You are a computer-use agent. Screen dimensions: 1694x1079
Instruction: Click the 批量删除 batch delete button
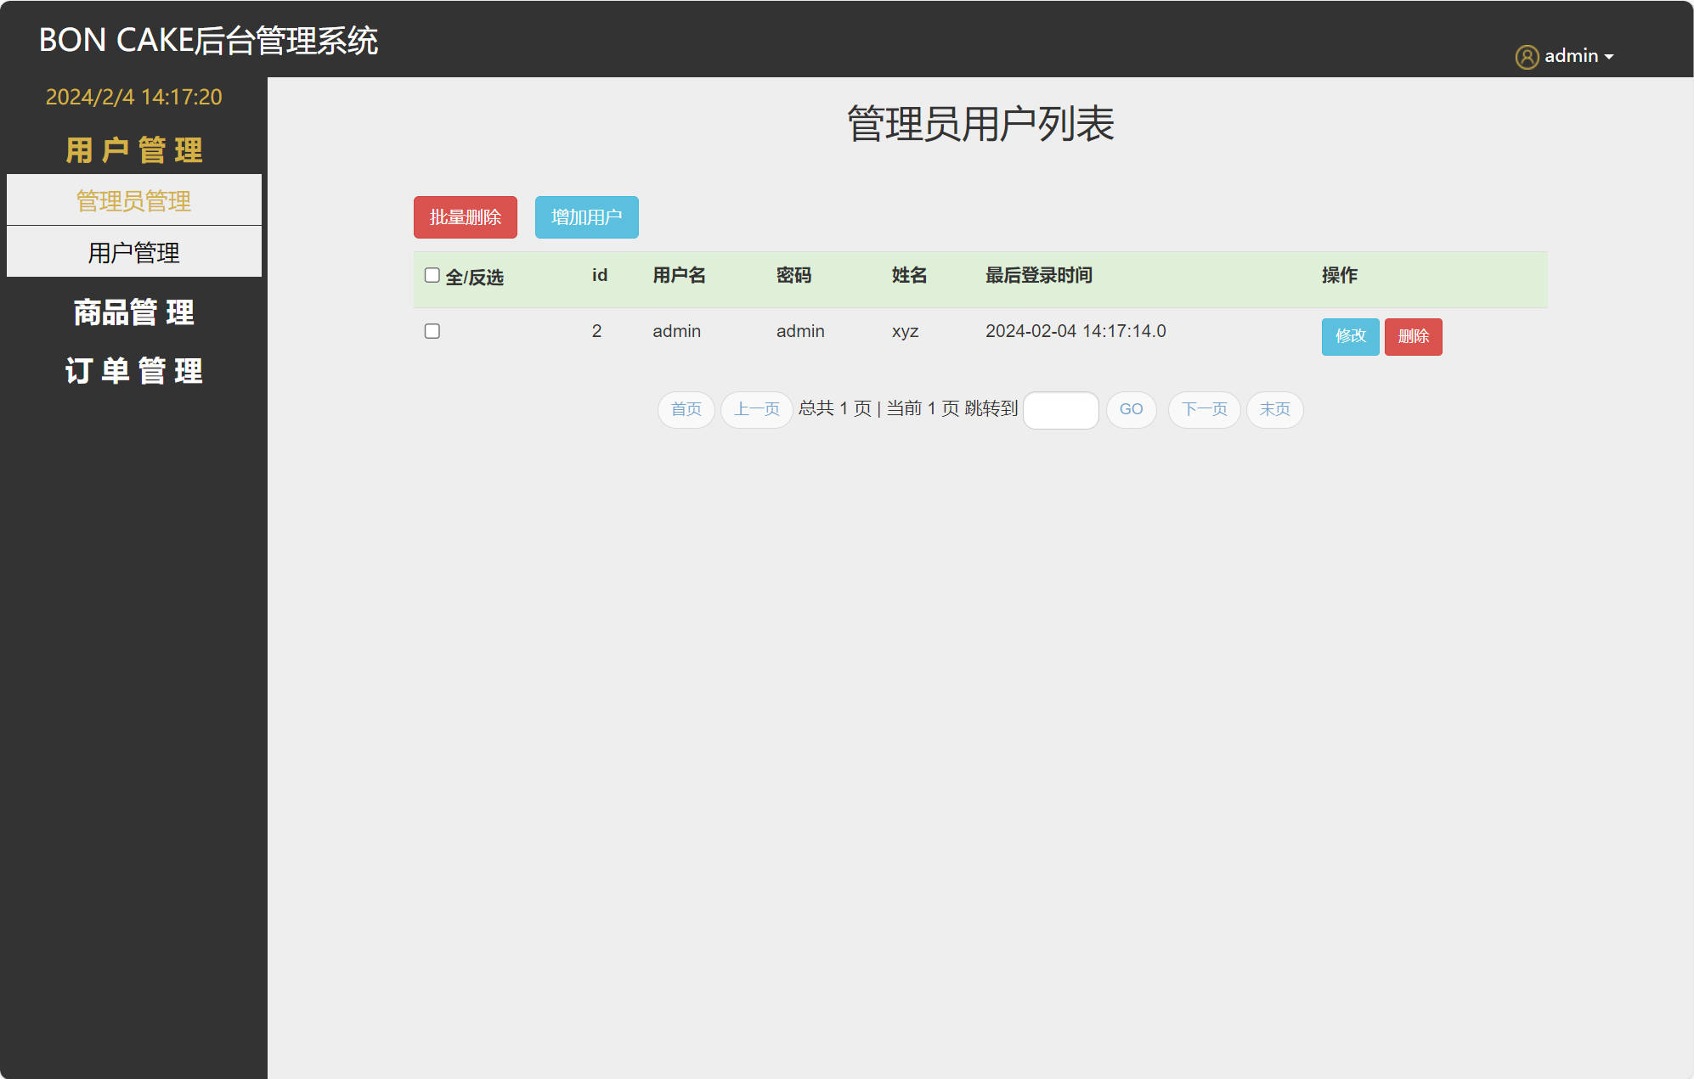(465, 216)
